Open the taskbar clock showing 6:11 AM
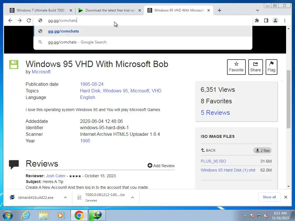295x221 pixels. (280, 216)
